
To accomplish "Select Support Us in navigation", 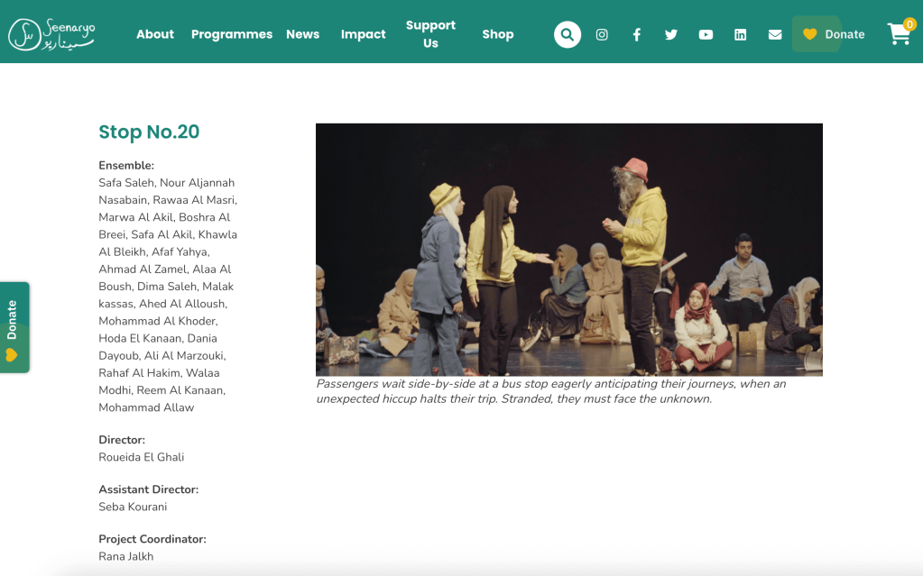I will pyautogui.click(x=430, y=34).
